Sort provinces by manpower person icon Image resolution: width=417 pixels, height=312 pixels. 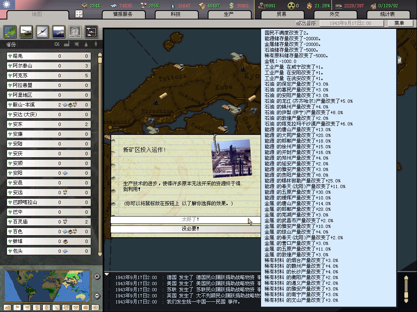pyautogui.click(x=96, y=44)
